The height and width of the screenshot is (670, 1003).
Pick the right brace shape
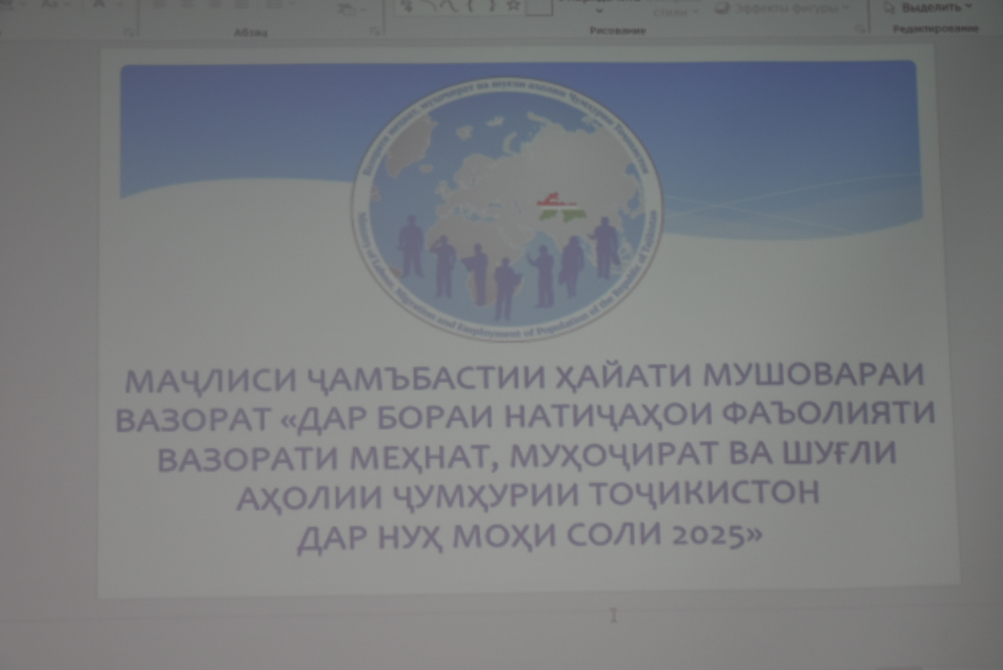click(492, 6)
